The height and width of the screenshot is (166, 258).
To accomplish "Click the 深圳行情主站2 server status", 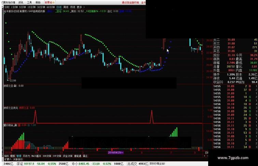I will click(157, 164).
